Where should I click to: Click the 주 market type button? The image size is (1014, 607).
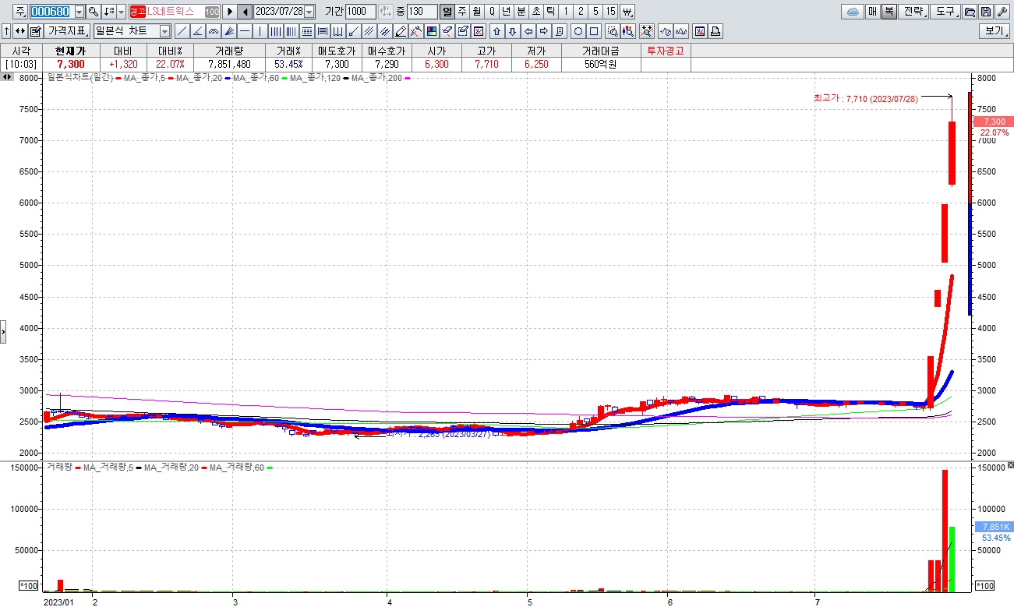pyautogui.click(x=21, y=12)
